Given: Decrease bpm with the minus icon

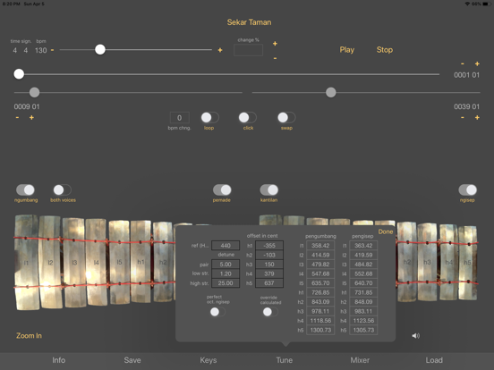Looking at the screenshot, I should (52, 50).
